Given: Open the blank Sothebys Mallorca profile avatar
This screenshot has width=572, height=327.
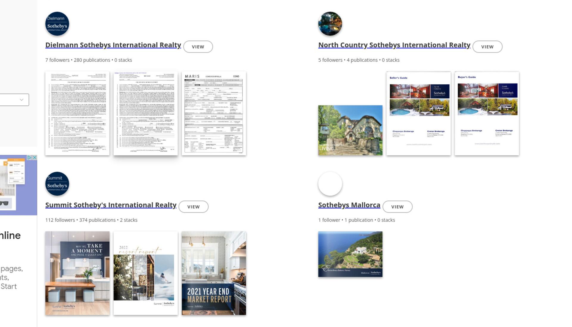Looking at the screenshot, I should 330,184.
